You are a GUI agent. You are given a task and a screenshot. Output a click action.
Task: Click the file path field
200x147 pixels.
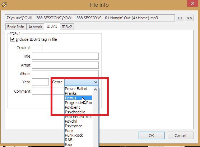pos(90,18)
